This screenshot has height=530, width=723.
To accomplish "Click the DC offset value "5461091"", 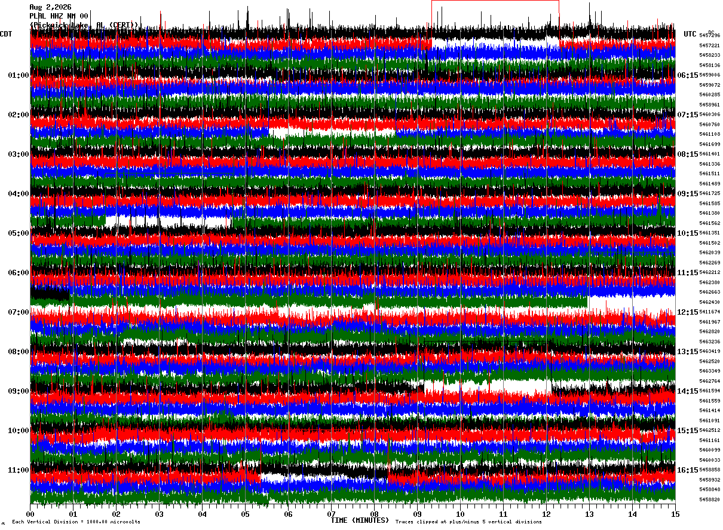I will click(x=709, y=421).
